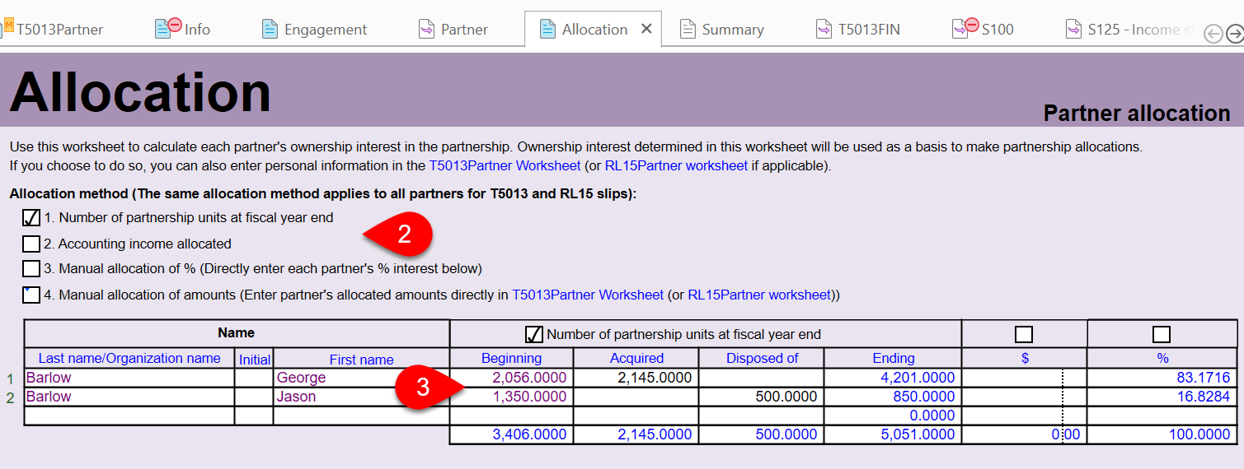1244x469 pixels.
Task: Select Jason's ending units 850.0000
Action: pyautogui.click(x=893, y=397)
